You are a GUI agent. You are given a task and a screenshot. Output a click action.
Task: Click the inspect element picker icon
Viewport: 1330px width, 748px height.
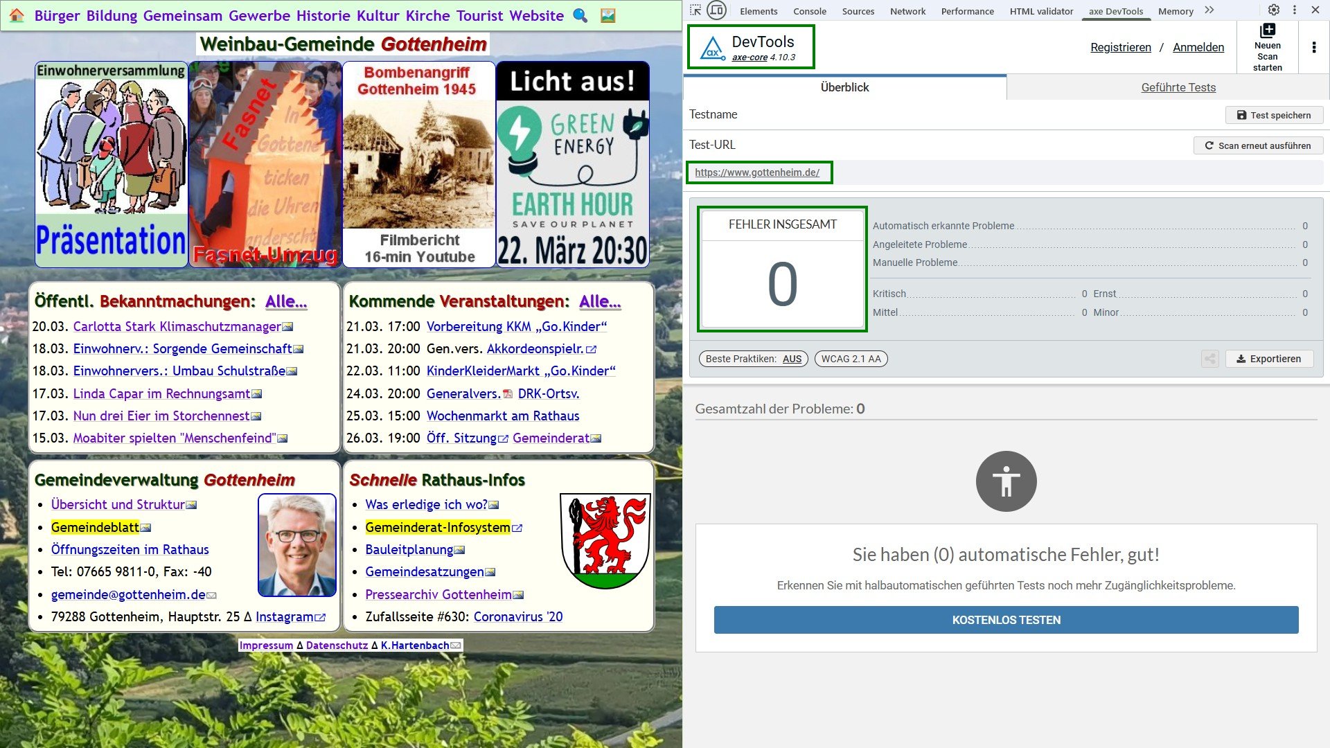click(695, 10)
